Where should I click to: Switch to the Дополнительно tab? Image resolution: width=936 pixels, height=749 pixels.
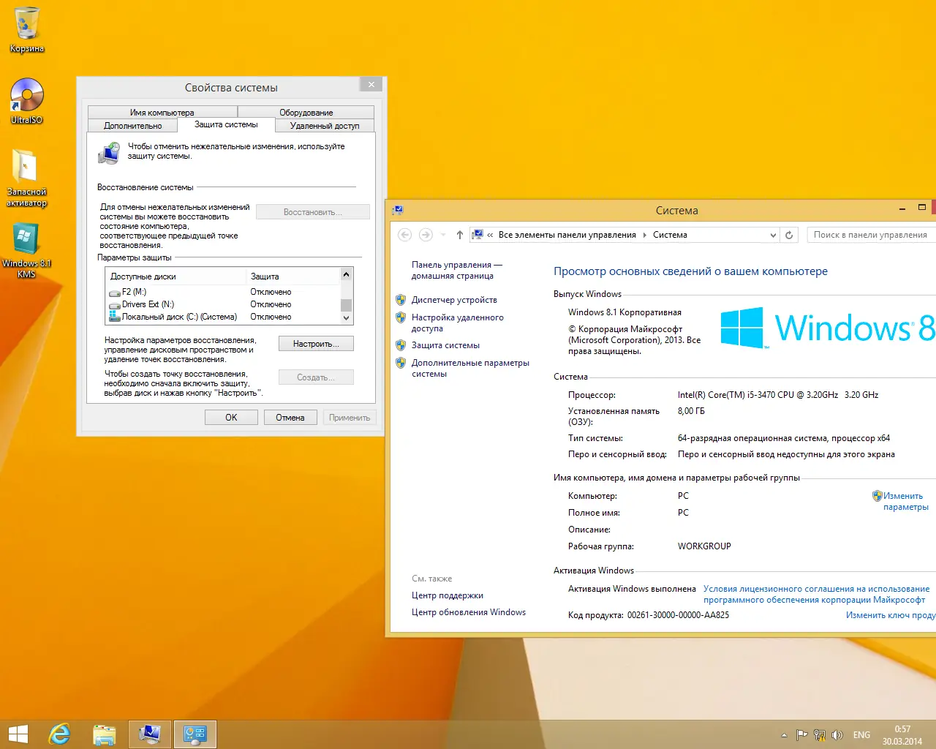pyautogui.click(x=133, y=126)
